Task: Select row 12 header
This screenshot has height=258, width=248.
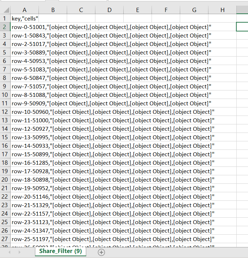Action: (x=5, y=112)
